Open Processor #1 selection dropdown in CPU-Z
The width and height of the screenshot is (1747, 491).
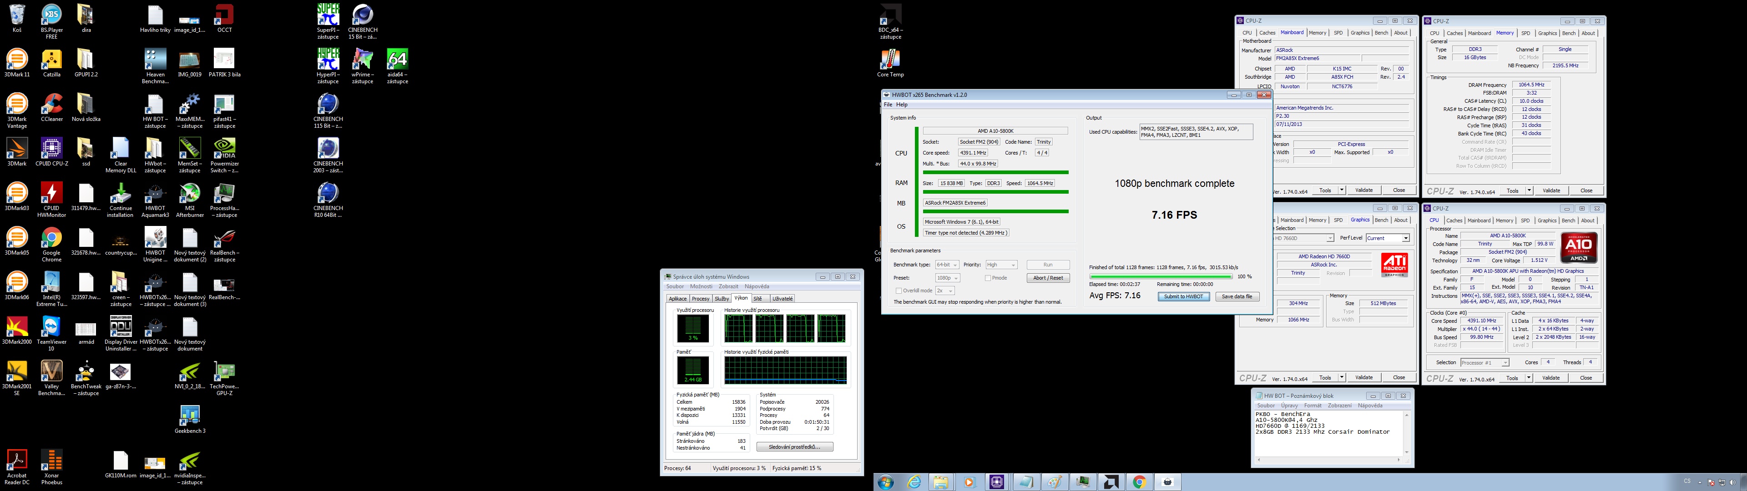pyautogui.click(x=1485, y=363)
